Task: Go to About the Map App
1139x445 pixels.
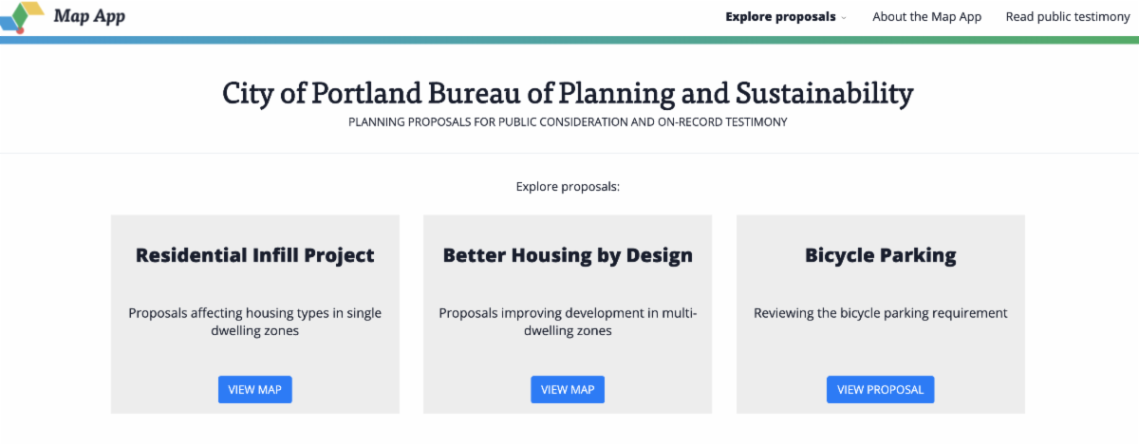Action: click(926, 17)
